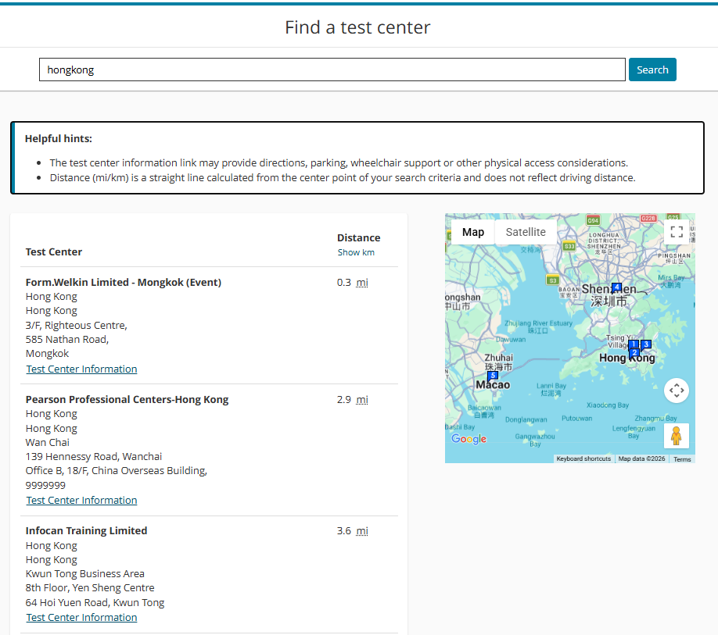Focus the hongkong search input field
The width and height of the screenshot is (718, 635).
point(332,70)
